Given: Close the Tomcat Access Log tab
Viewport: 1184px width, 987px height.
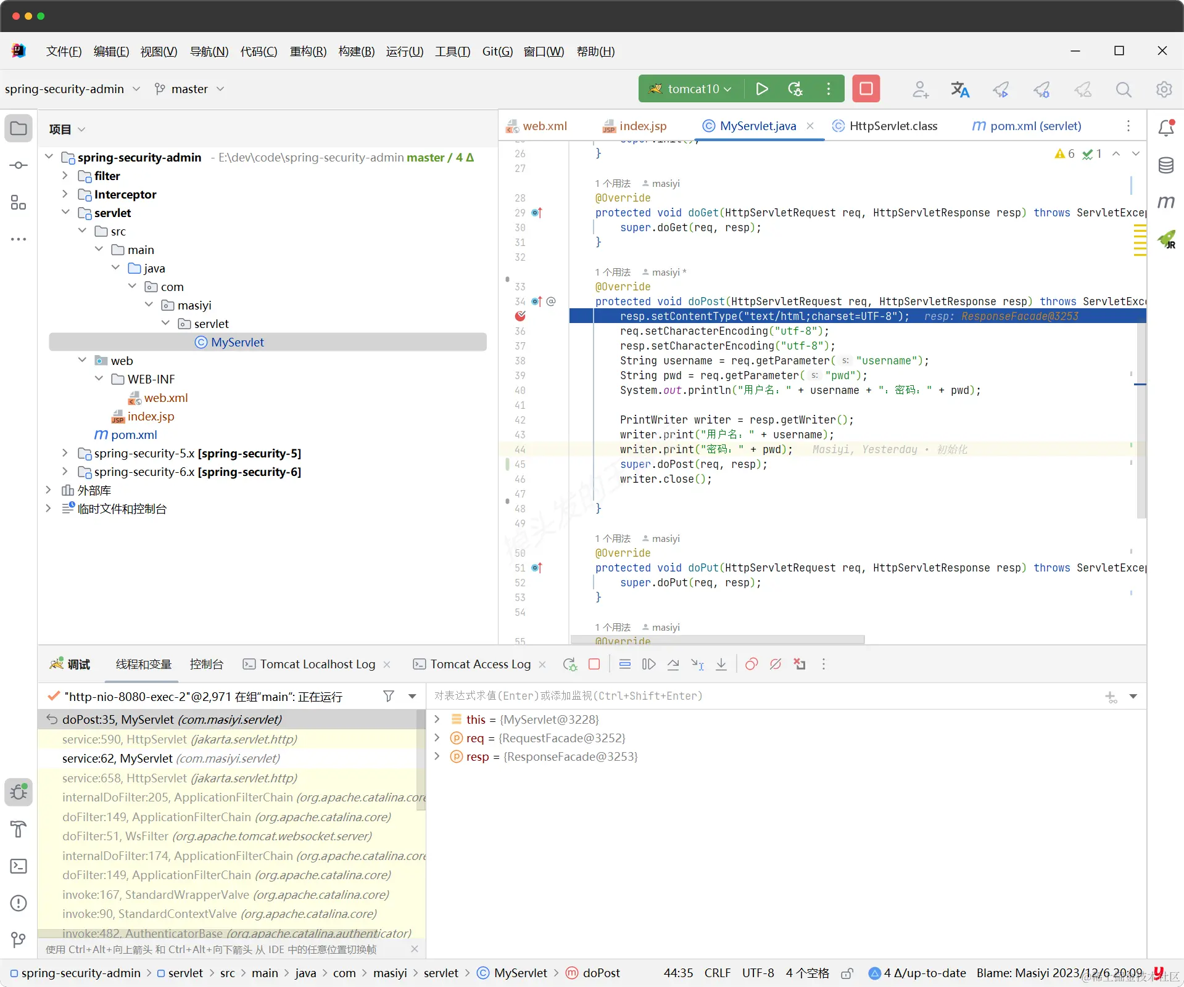Looking at the screenshot, I should (542, 664).
